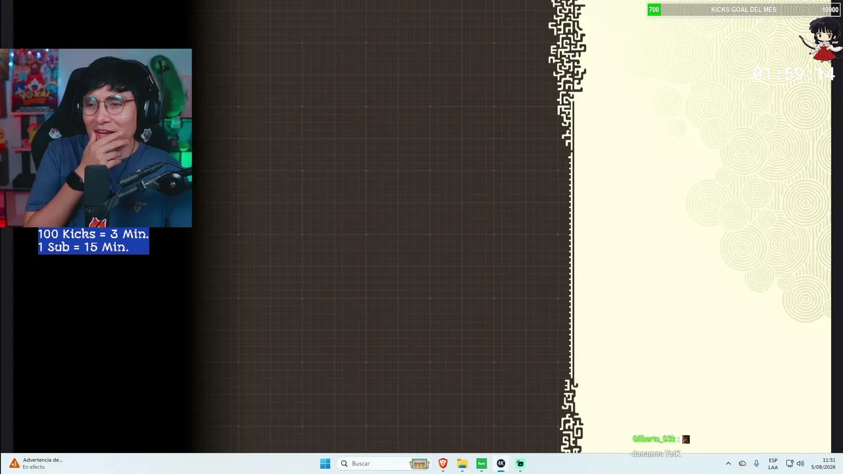
Task: Click the Advertencia warning taskbar widget
Action: point(36,463)
